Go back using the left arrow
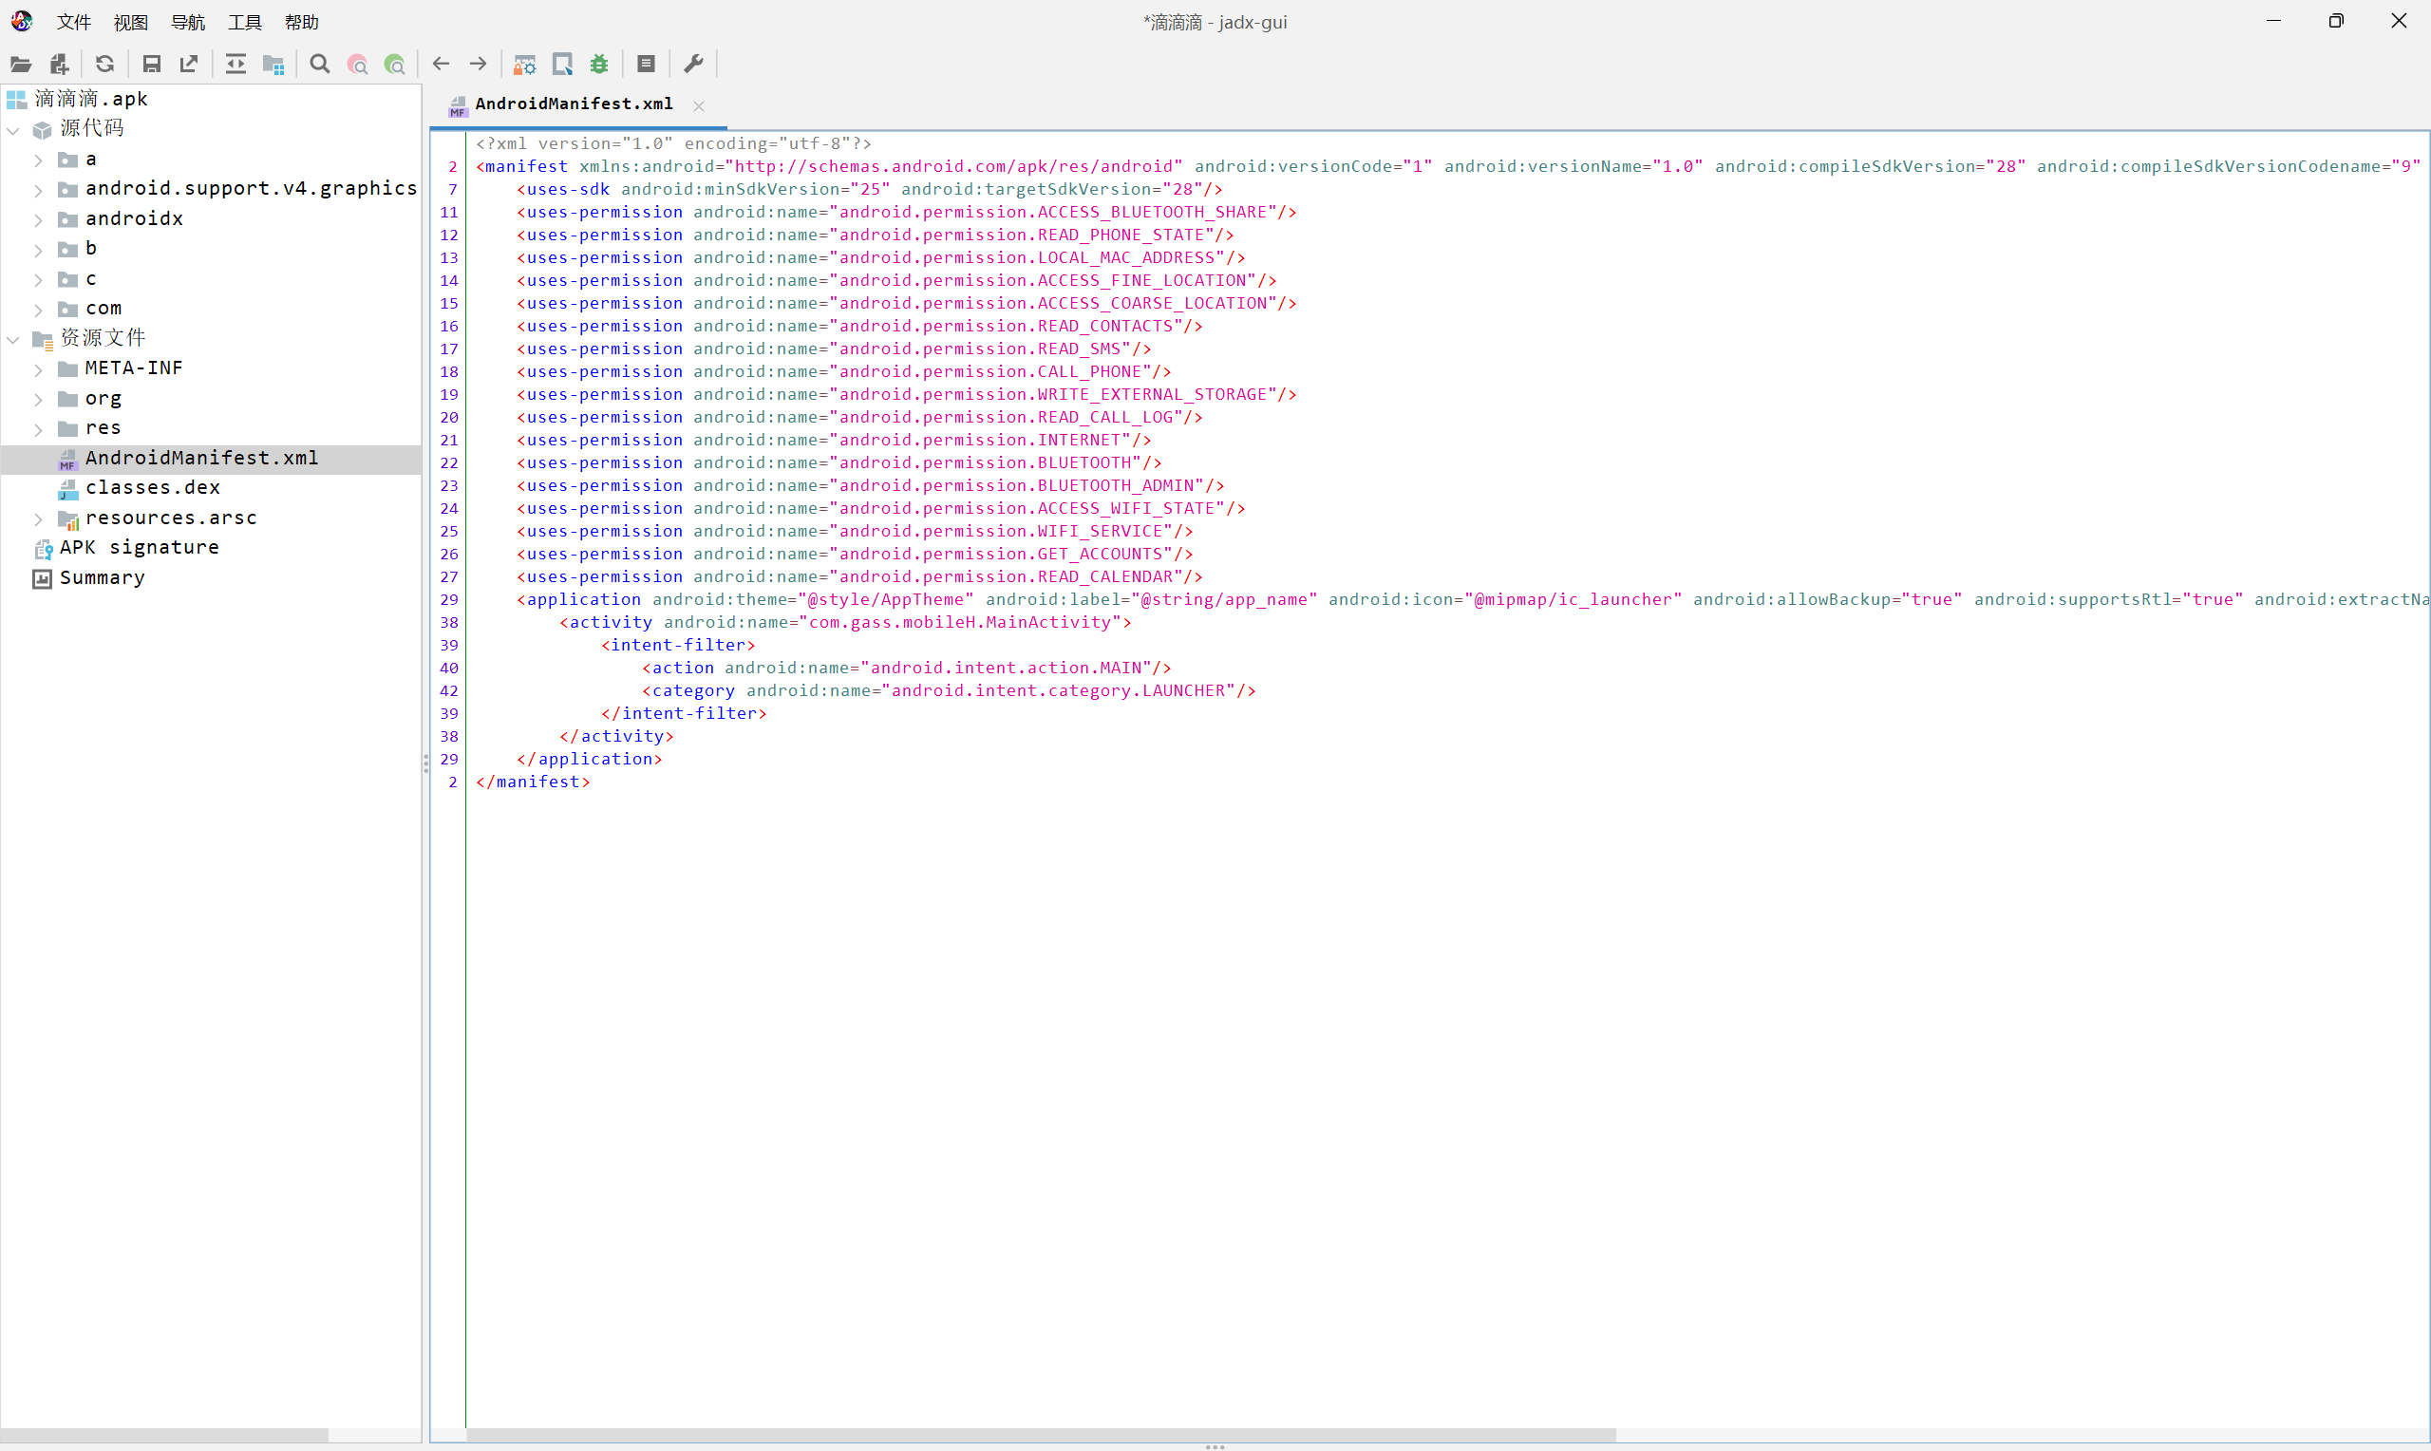Screen dimensions: 2431x1451 pos(441,65)
